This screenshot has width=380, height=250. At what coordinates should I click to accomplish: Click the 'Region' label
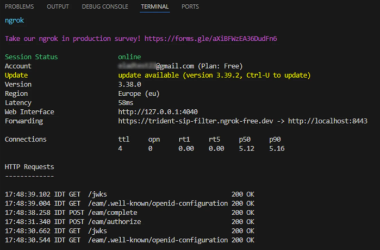pos(16,93)
